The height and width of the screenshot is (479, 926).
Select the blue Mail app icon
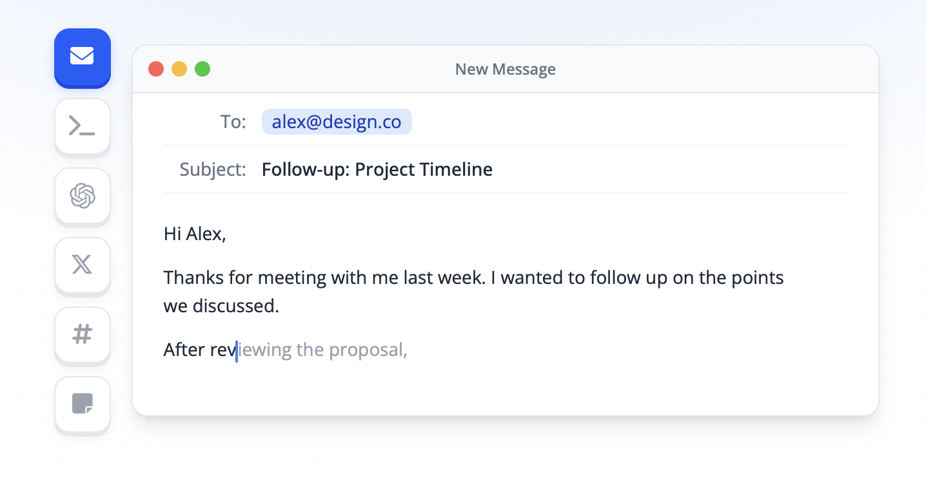[83, 57]
